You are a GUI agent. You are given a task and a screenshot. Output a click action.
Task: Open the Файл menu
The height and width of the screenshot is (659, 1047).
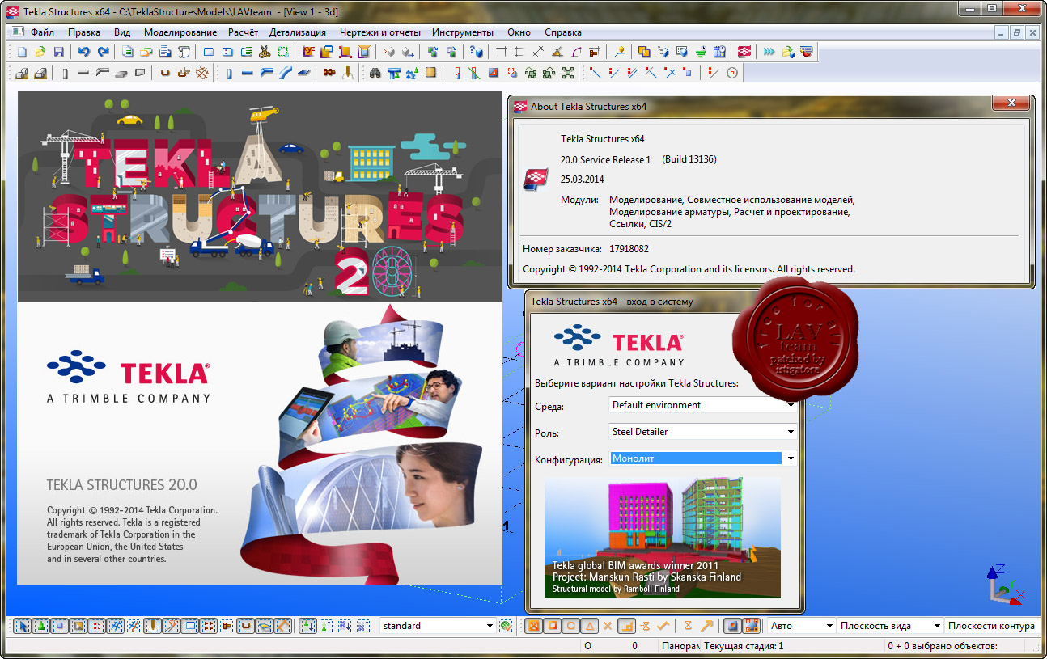click(43, 32)
